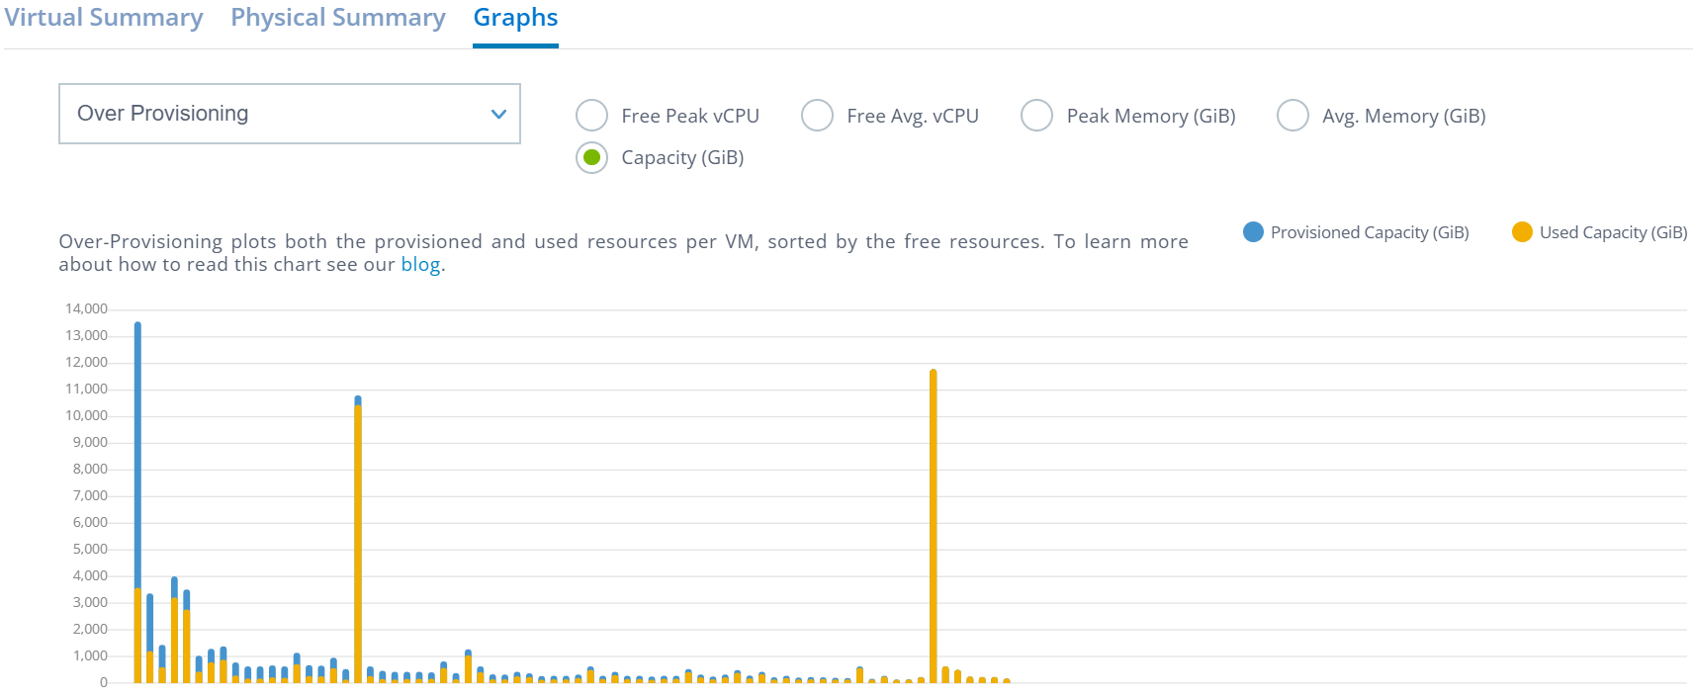The width and height of the screenshot is (1693, 695).
Task: Click inside the graph type selector box
Action: [247, 114]
